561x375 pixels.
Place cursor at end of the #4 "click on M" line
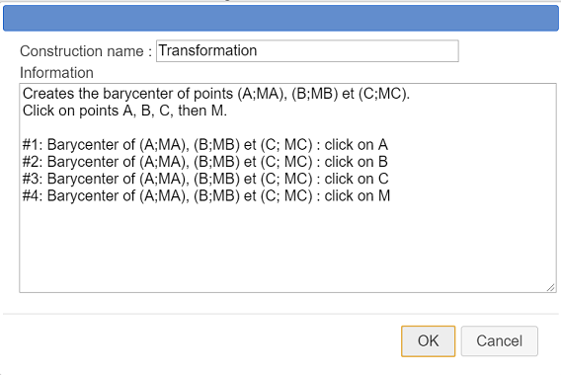(391, 196)
